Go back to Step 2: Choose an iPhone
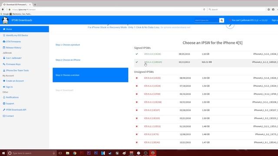 (68, 60)
